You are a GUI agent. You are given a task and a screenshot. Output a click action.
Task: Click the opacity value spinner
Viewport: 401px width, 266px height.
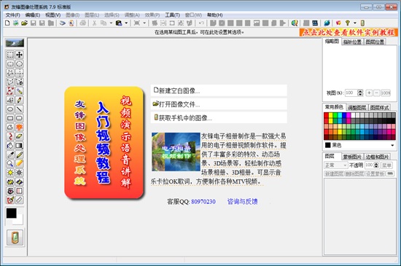(376, 165)
